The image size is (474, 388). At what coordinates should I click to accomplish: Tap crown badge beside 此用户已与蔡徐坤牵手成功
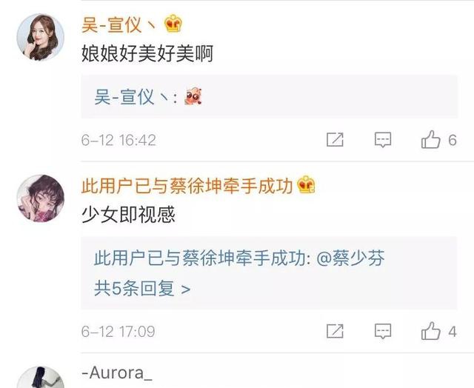(x=306, y=184)
